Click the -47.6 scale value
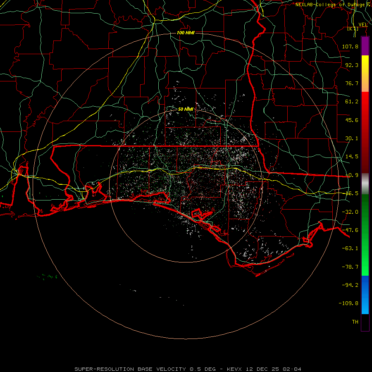Viewport: 372px width, 372px height. [350, 230]
